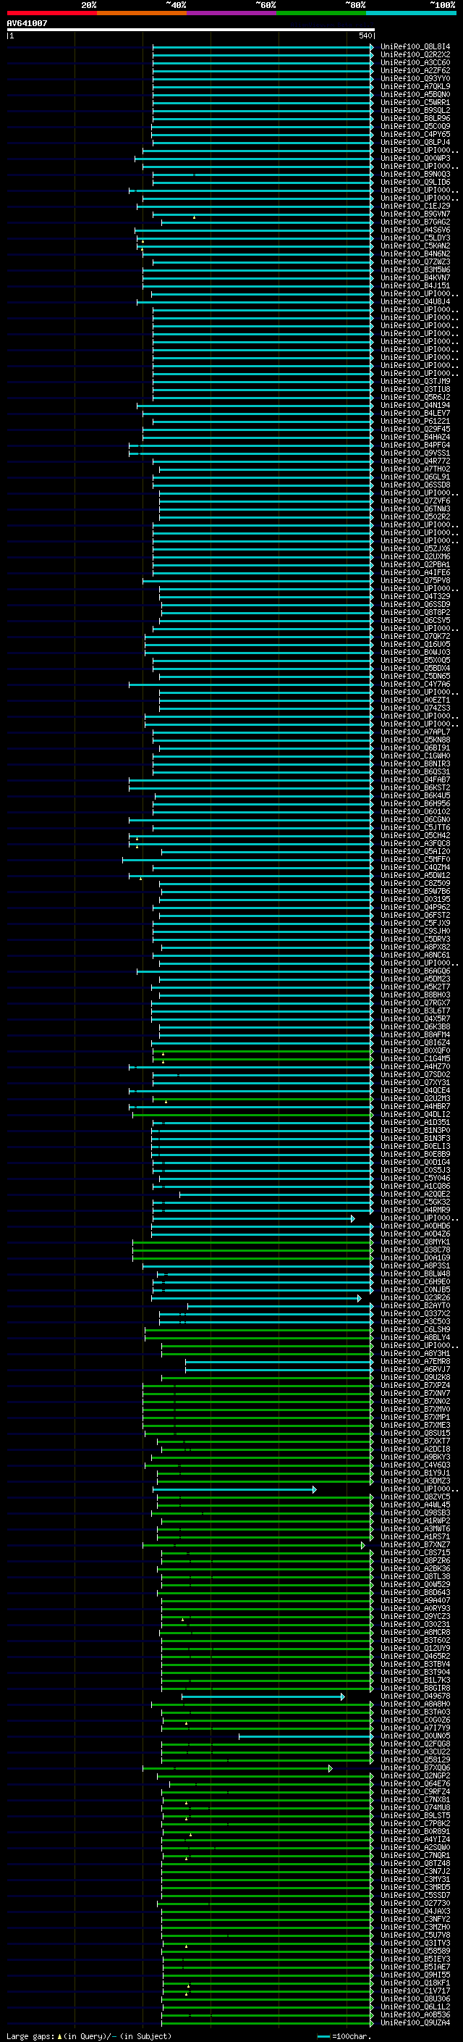Click the UniRef100_C6LSH9 entry
Screen dimensions: 463x2042
click(x=415, y=1330)
